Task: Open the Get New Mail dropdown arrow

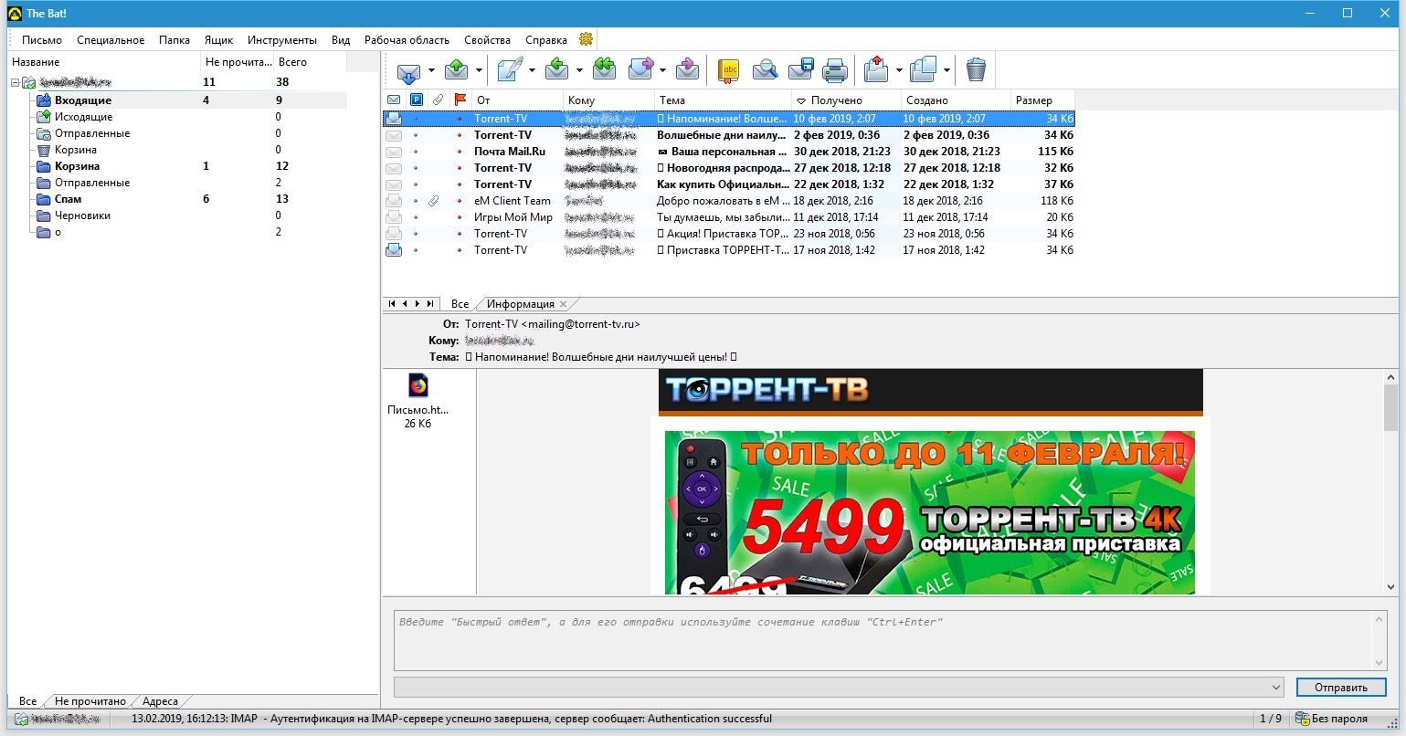Action: tap(431, 70)
